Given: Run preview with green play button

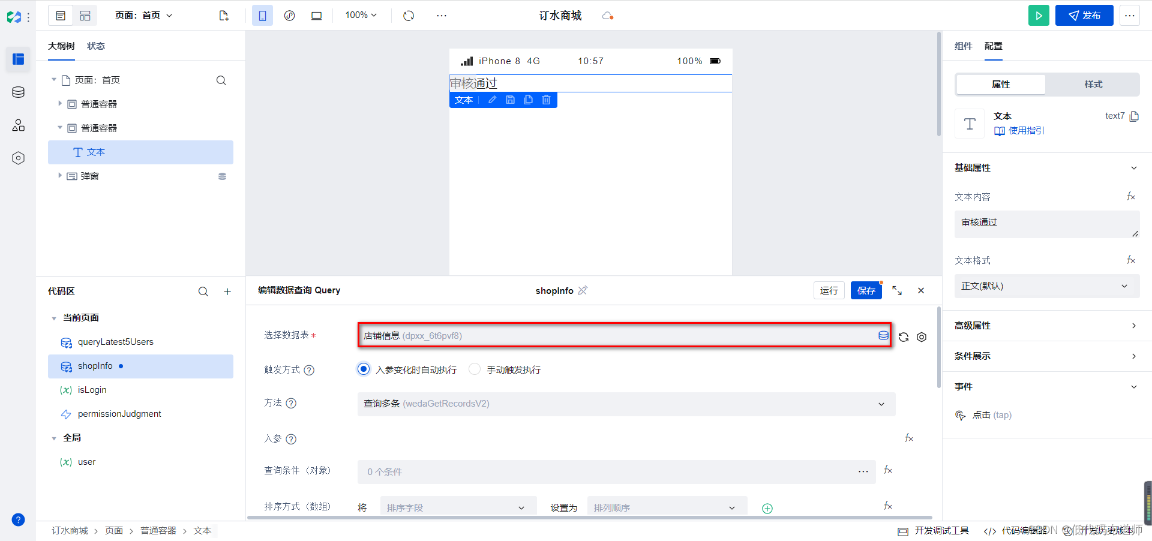Looking at the screenshot, I should 1039,16.
